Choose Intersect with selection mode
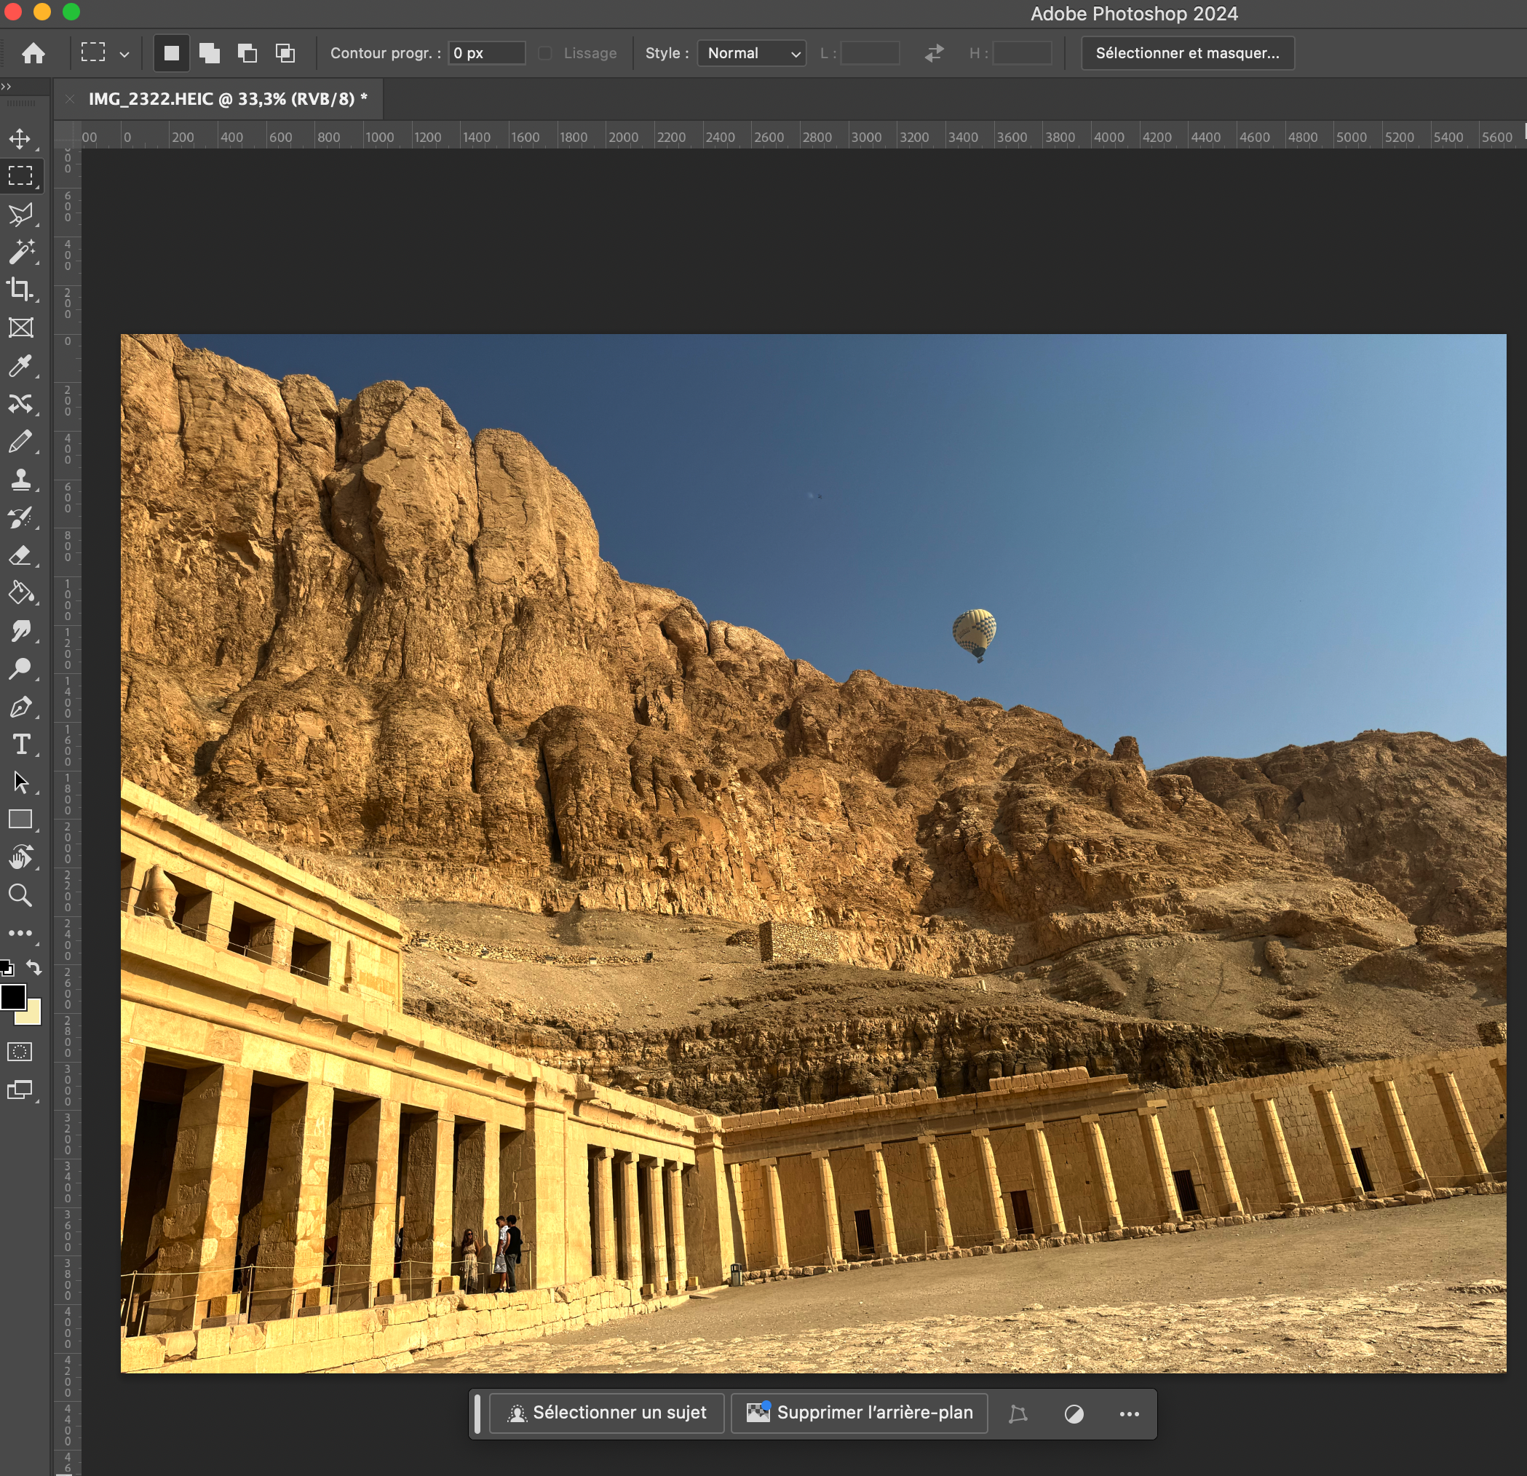1527x1476 pixels. click(x=285, y=53)
